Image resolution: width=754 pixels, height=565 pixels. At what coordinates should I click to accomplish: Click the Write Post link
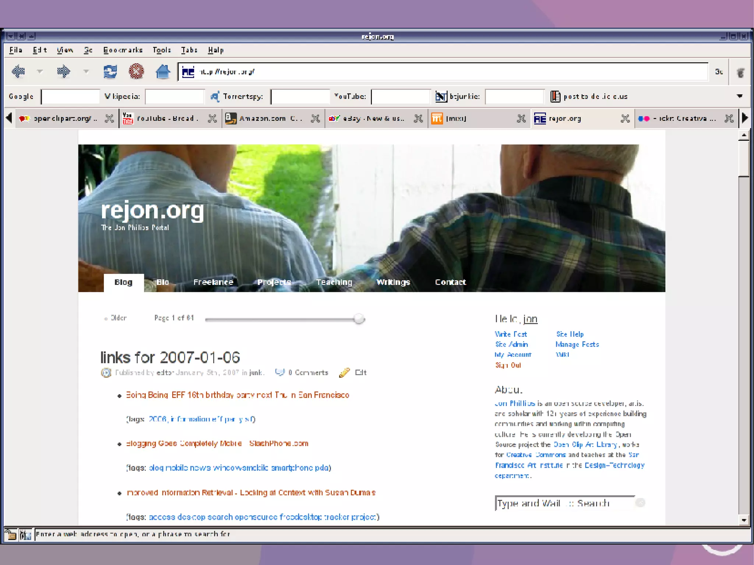[511, 334]
